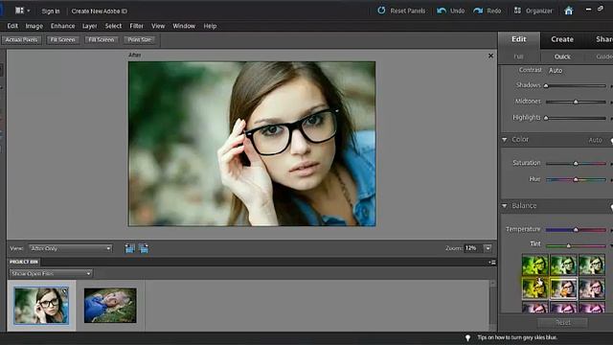Select the glasses portrait thumbnail in Project Bin
Viewport: 613px width, 345px height.
point(41,306)
